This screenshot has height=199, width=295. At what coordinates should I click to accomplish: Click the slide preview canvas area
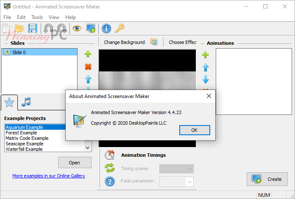147,70
